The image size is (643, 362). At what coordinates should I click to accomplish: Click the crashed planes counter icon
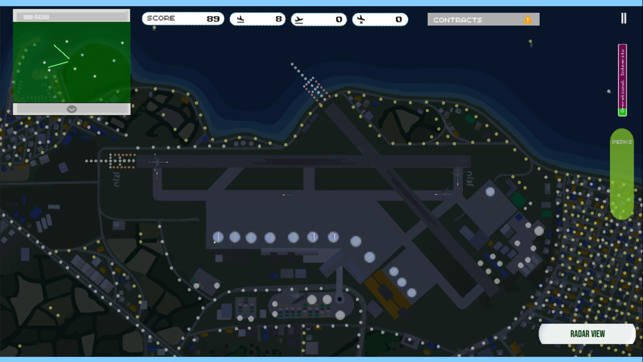click(361, 19)
